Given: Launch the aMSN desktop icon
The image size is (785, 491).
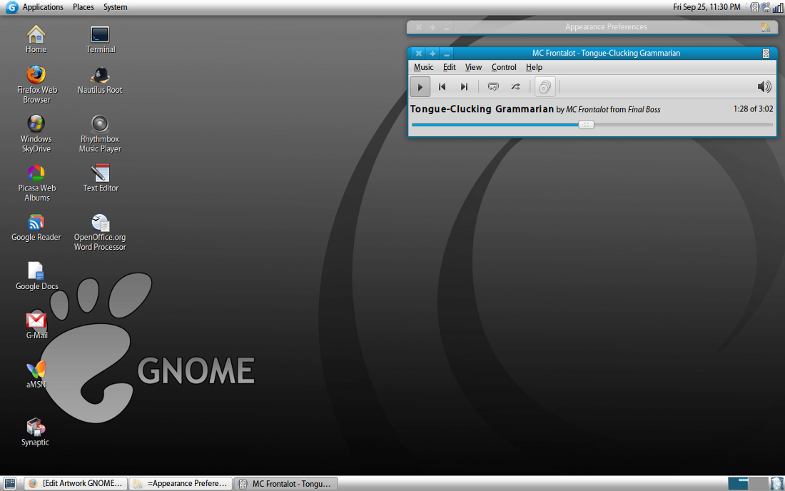Looking at the screenshot, I should (x=36, y=375).
